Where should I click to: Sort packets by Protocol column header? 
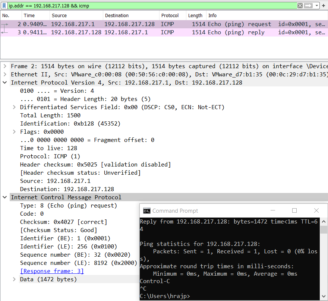coord(173,16)
